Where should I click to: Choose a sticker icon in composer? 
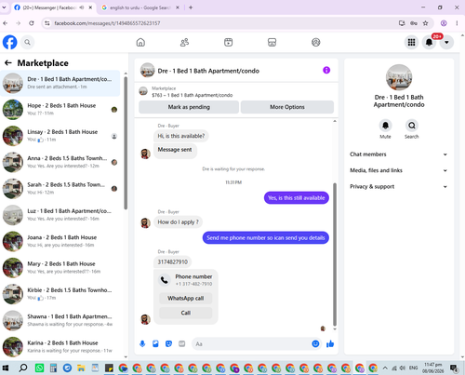pos(168,343)
